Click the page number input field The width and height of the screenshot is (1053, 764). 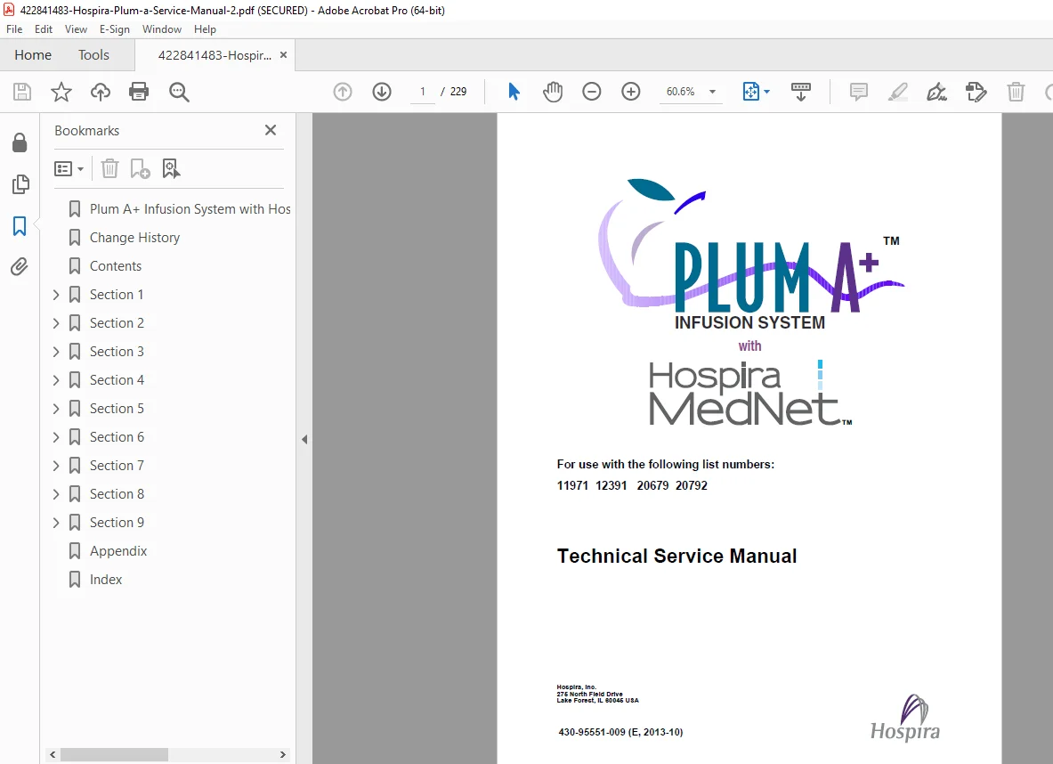[423, 92]
